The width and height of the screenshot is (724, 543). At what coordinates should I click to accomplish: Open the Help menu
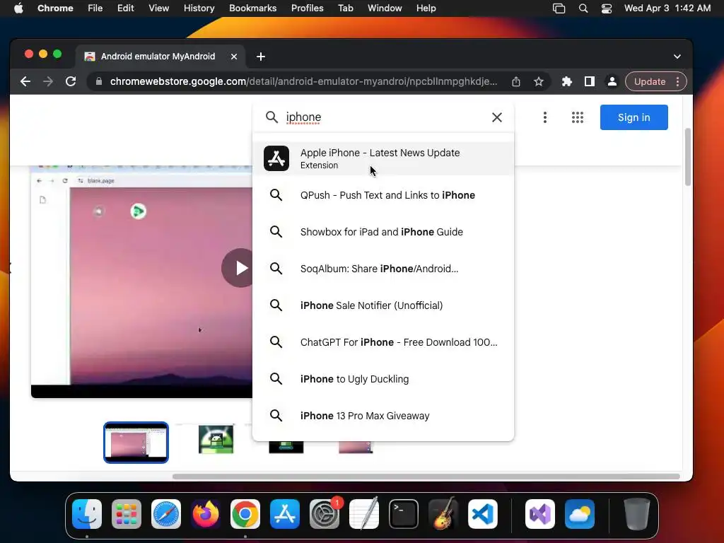(426, 8)
